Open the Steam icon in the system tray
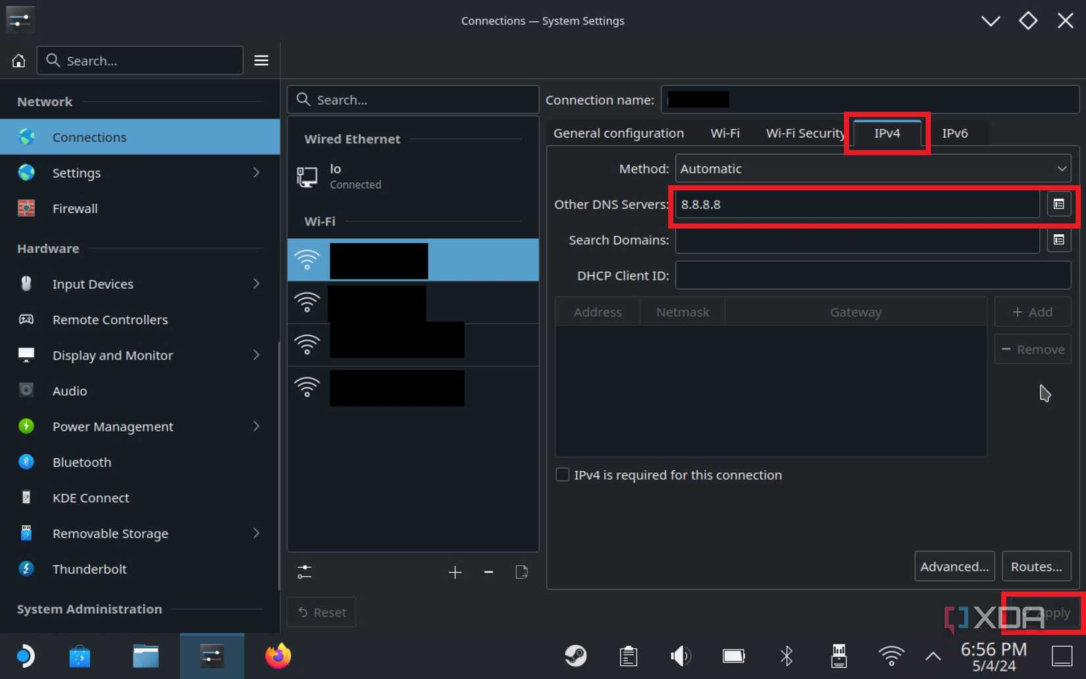The height and width of the screenshot is (679, 1086). (576, 655)
